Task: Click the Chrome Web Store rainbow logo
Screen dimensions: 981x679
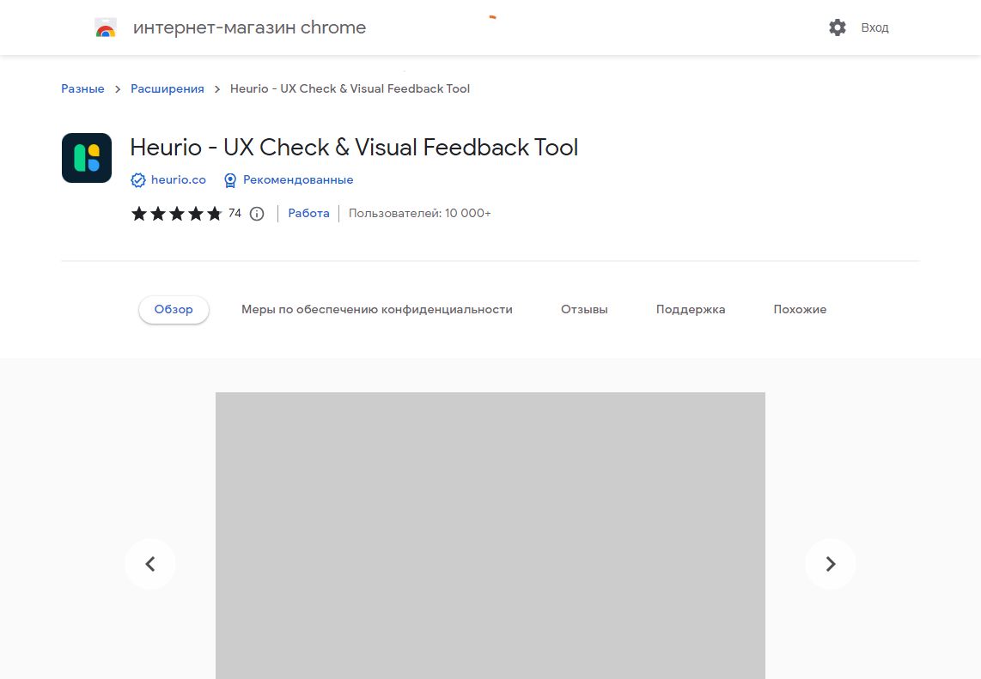Action: tap(106, 27)
